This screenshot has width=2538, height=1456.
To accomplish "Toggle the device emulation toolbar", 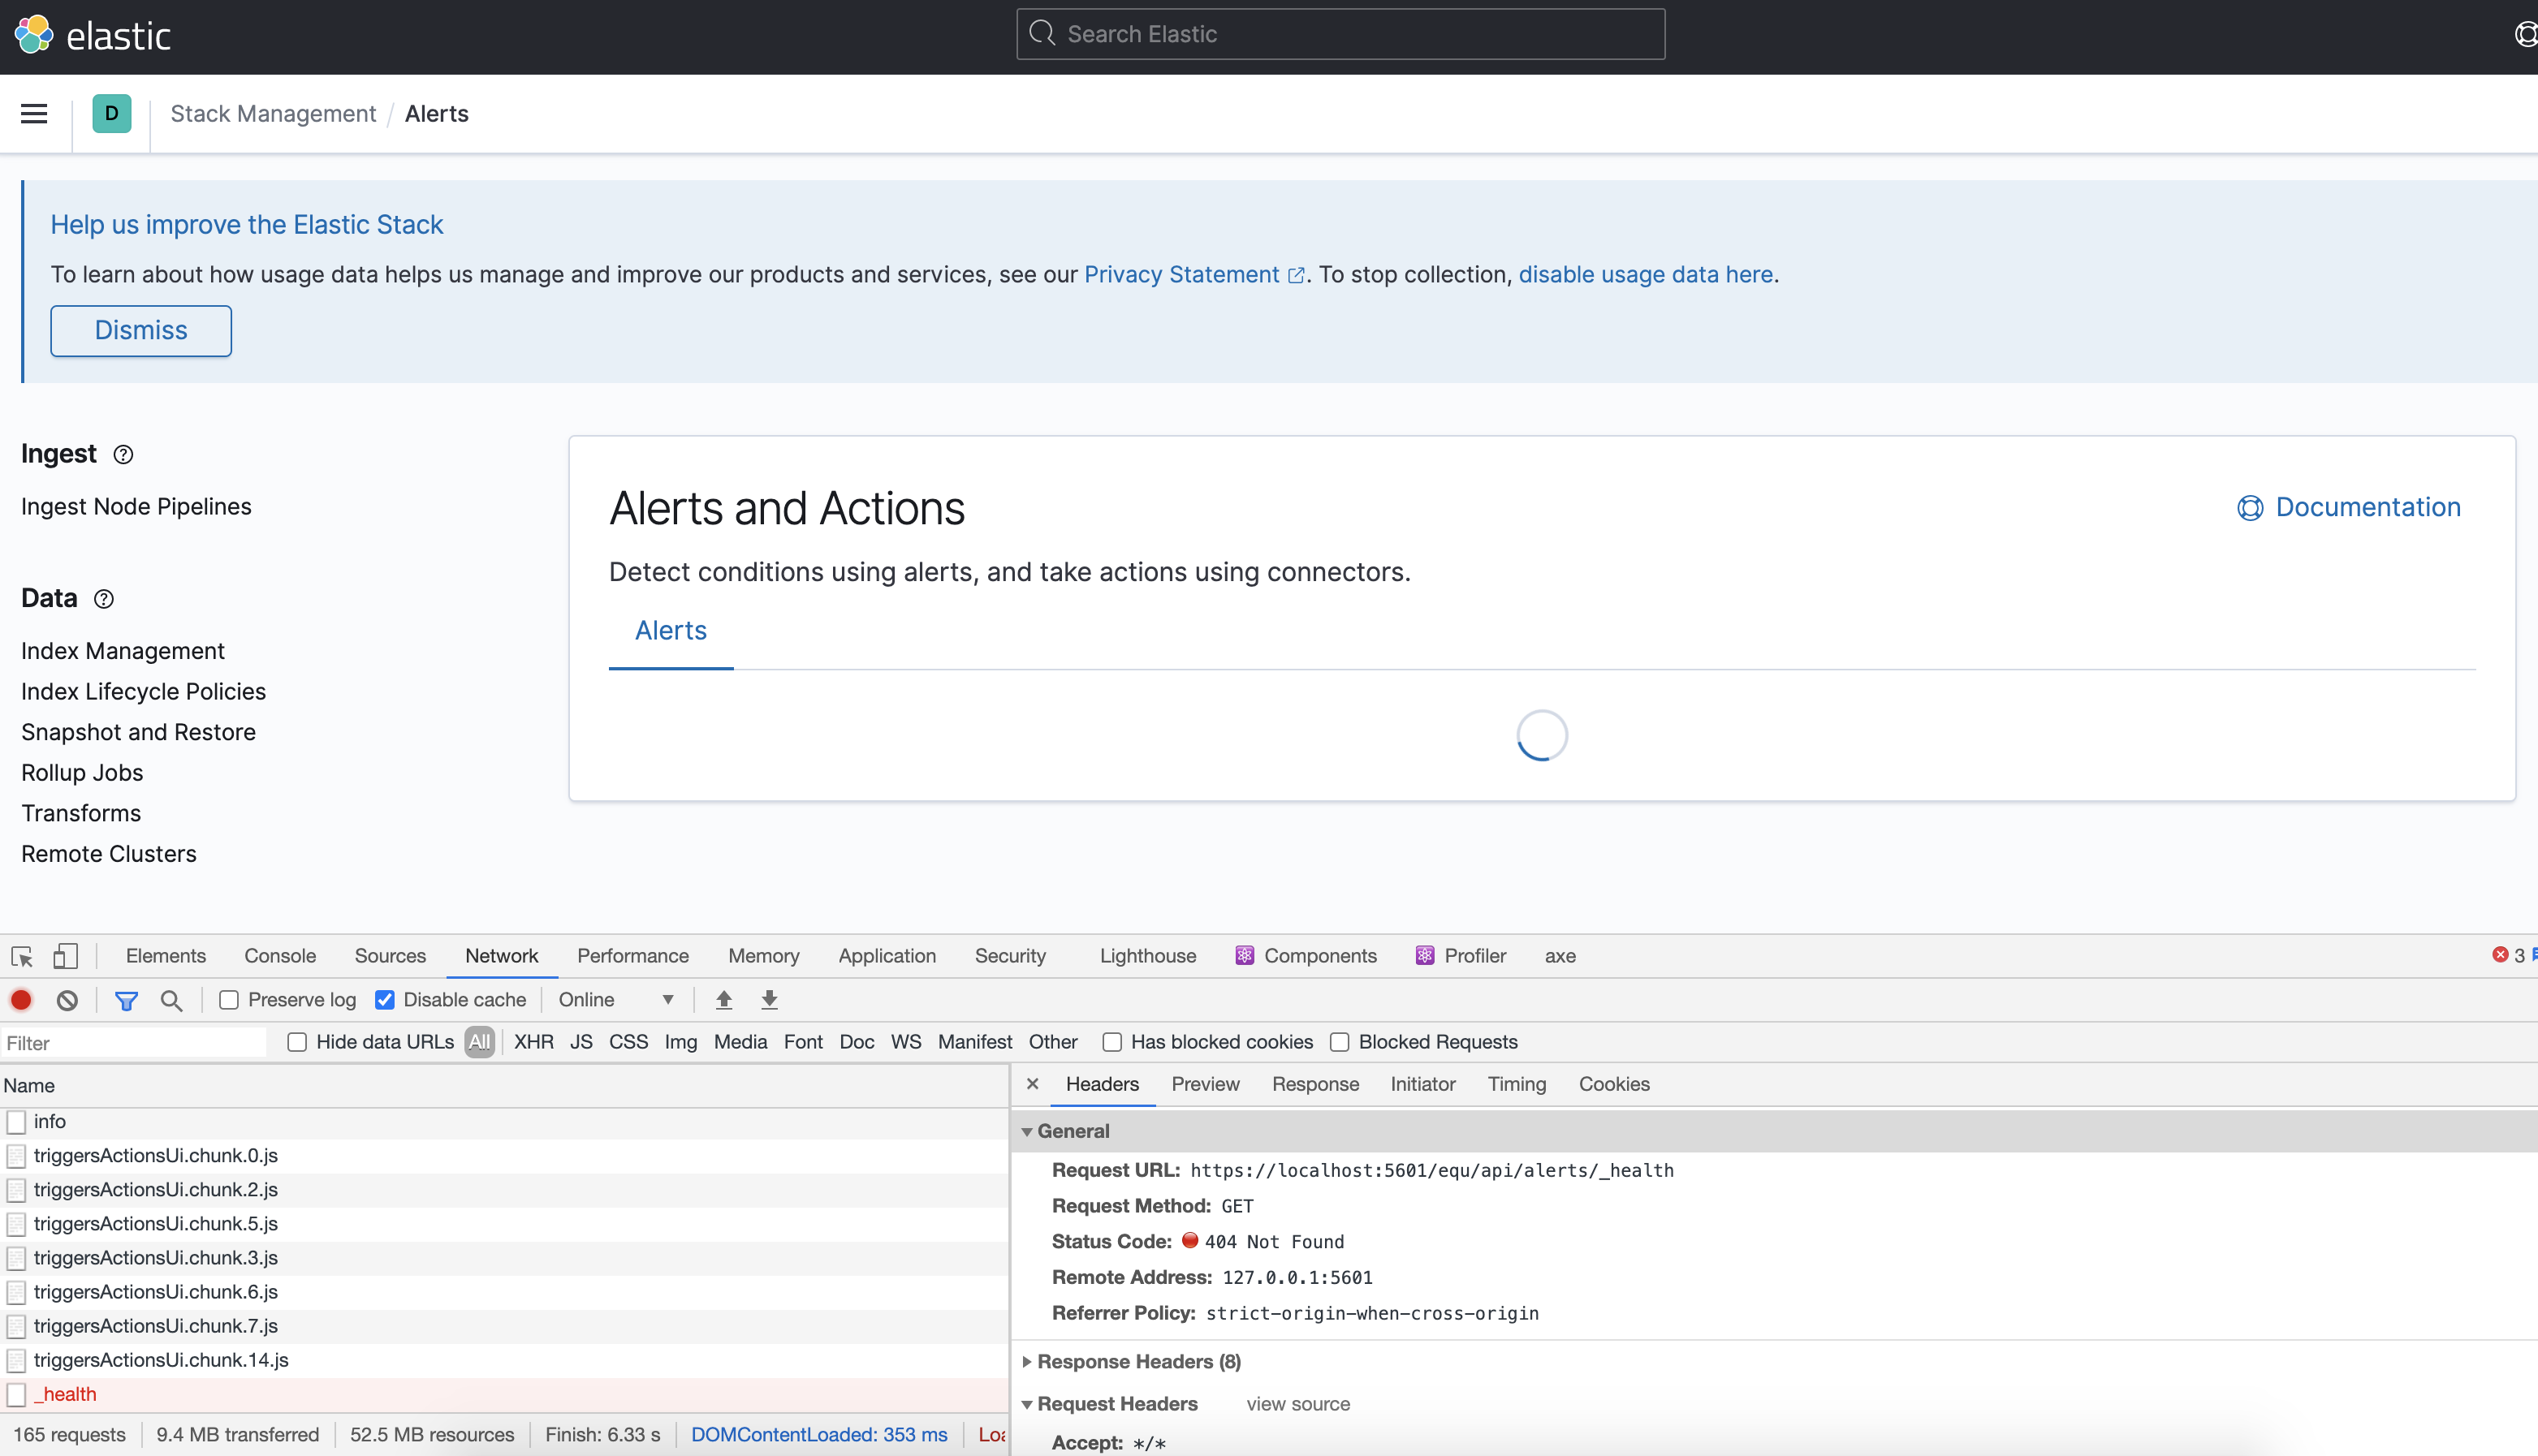I will [65, 956].
